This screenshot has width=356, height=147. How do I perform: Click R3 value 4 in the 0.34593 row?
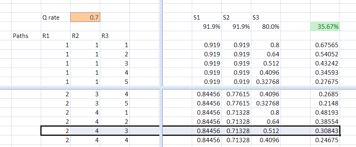coord(115,73)
